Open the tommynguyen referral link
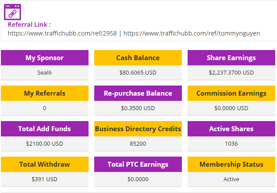Image resolution: width=277 pixels, height=193 pixels. [192, 33]
